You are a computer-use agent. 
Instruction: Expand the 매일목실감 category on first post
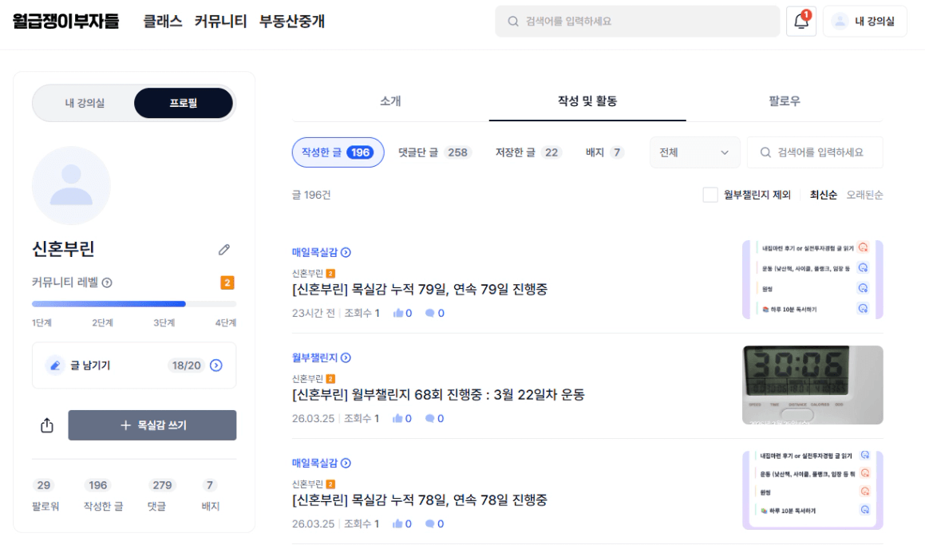coord(346,252)
